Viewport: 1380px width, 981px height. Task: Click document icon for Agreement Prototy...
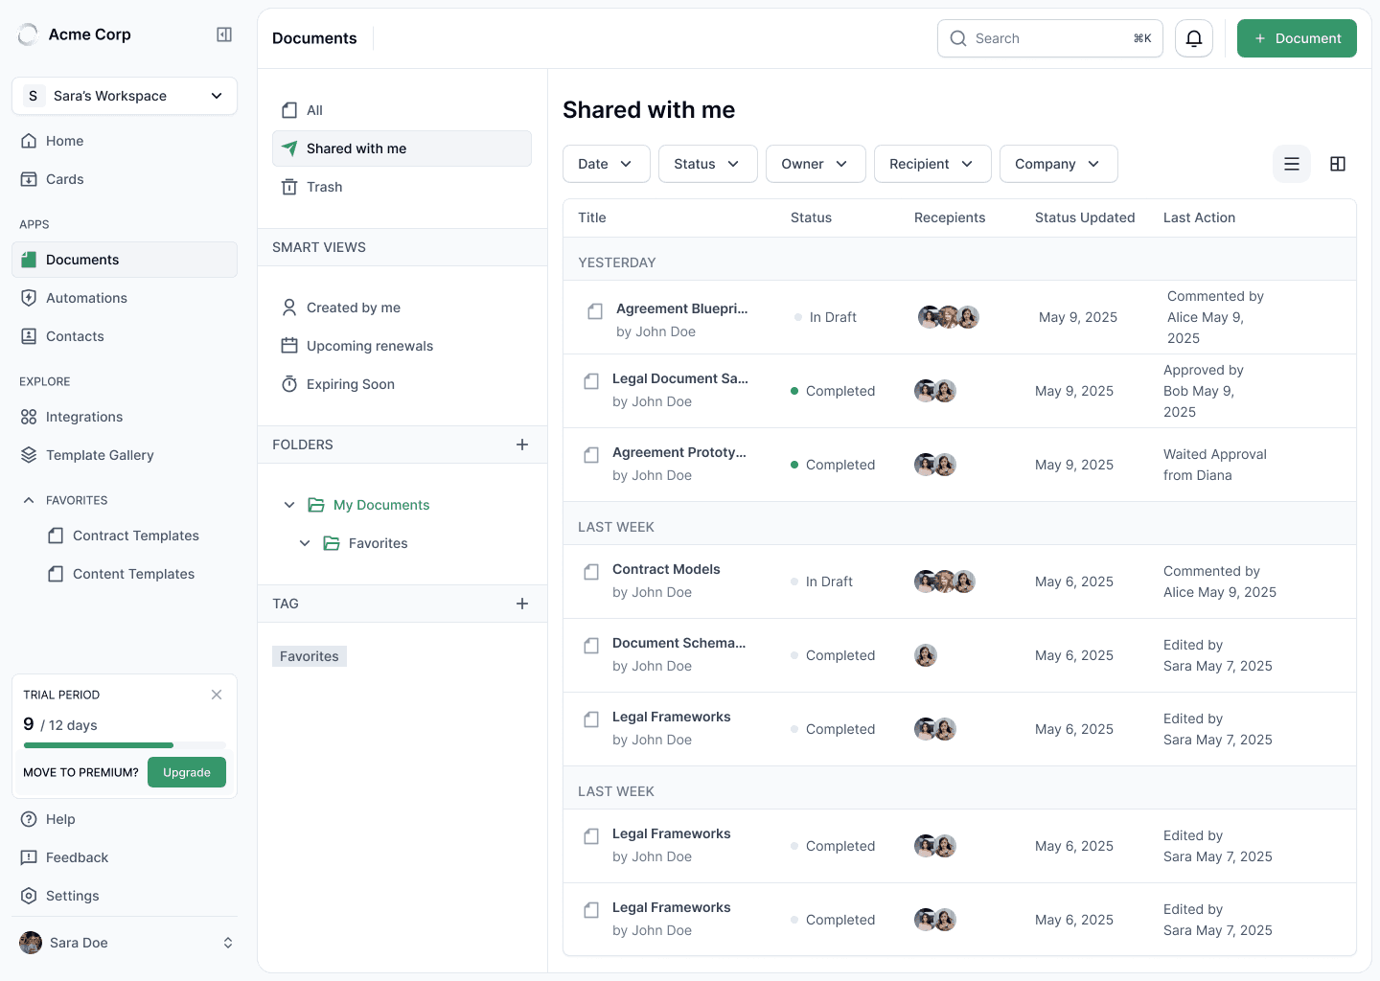591,455
